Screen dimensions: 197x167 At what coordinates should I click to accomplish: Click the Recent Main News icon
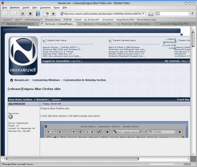pyautogui.click(x=44, y=40)
